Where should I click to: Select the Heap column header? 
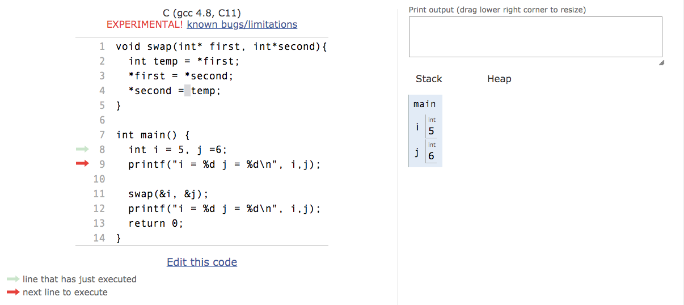pyautogui.click(x=499, y=79)
